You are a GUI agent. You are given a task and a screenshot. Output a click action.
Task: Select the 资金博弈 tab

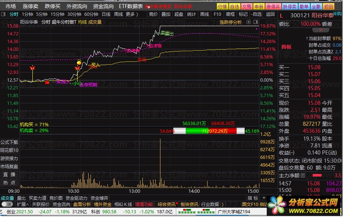click(x=99, y=198)
